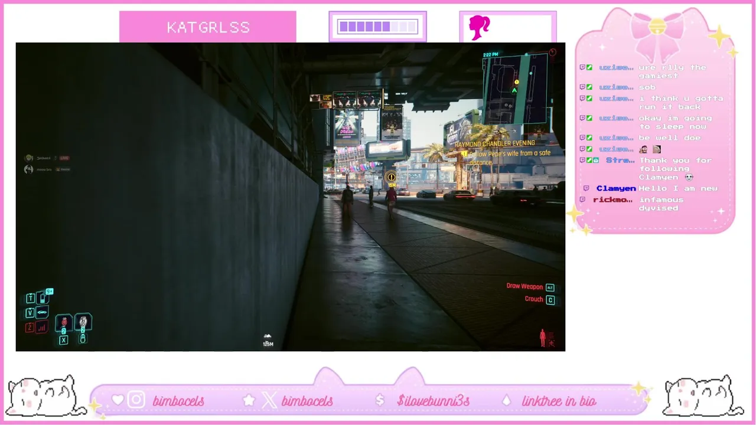
Task: Click the Instagram logo in bottom banner
Action: pyautogui.click(x=136, y=400)
